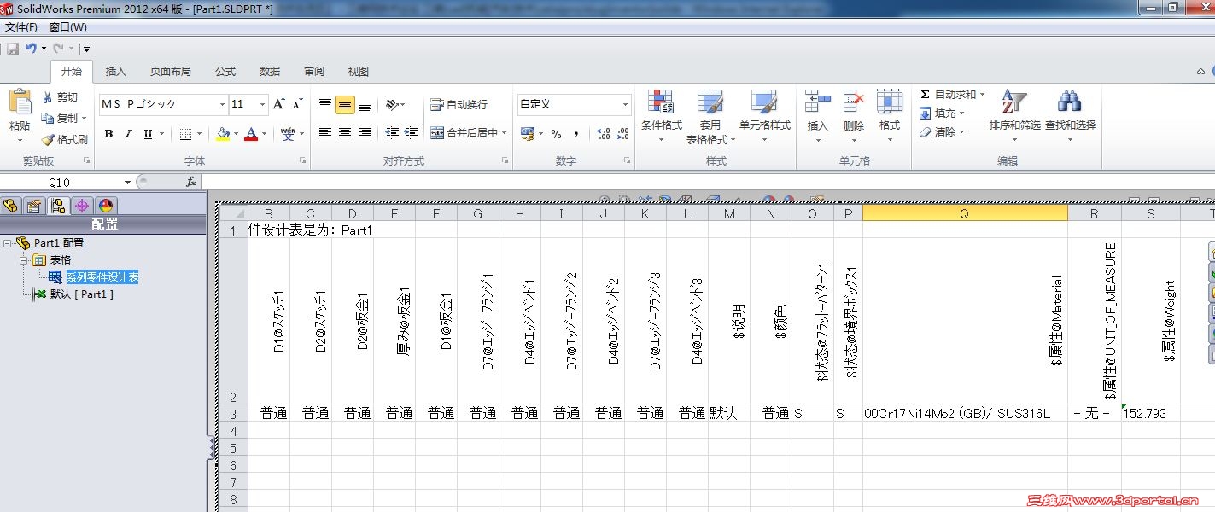The height and width of the screenshot is (512, 1215).
Task: Apply the 格式刷 format painter
Action: (x=65, y=139)
